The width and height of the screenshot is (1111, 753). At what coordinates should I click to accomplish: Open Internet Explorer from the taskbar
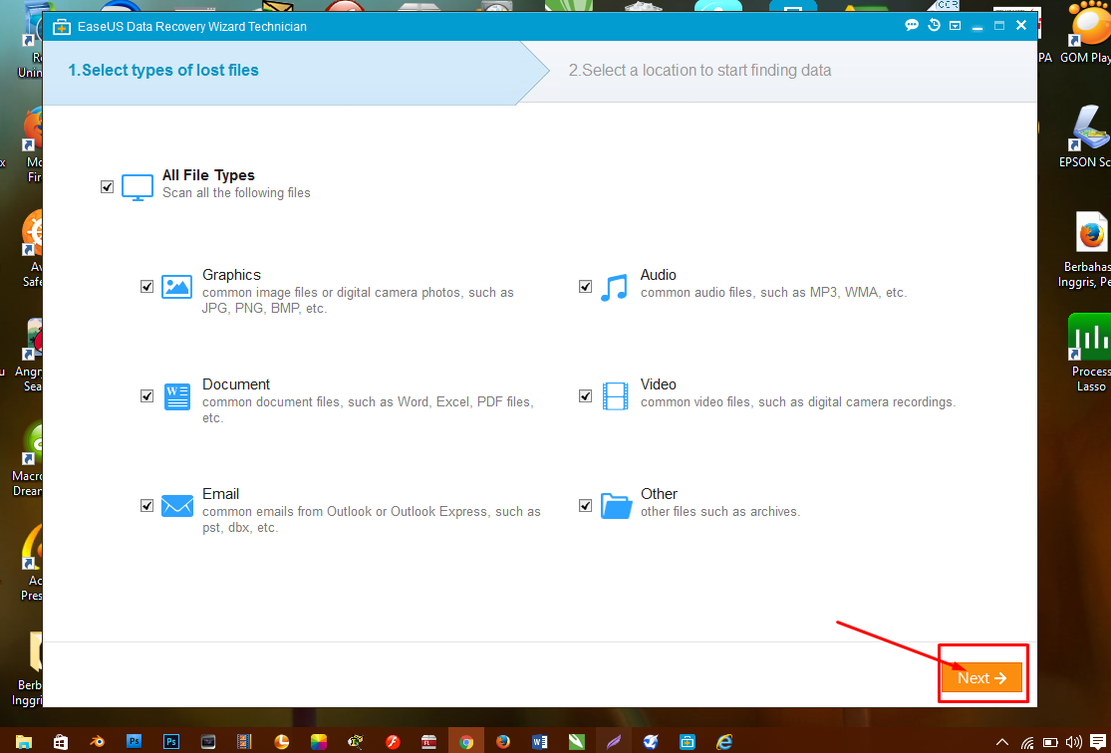(x=723, y=742)
